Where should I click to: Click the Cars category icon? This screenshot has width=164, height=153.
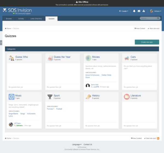[127, 58]
